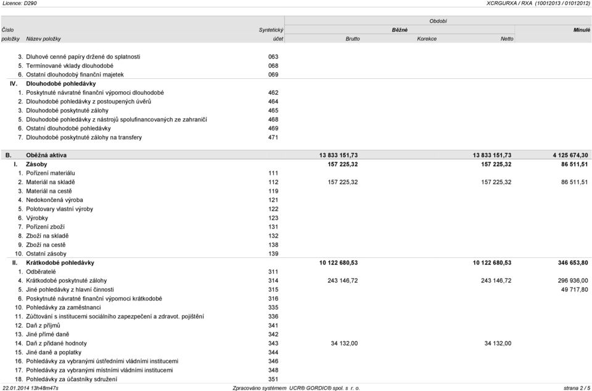Image resolution: width=592 pixels, height=391 pixels.
Task: Select row 'Poskytnuté návratné finanční výpomoci dlouhodobé'
Action: pyautogui.click(x=296, y=92)
